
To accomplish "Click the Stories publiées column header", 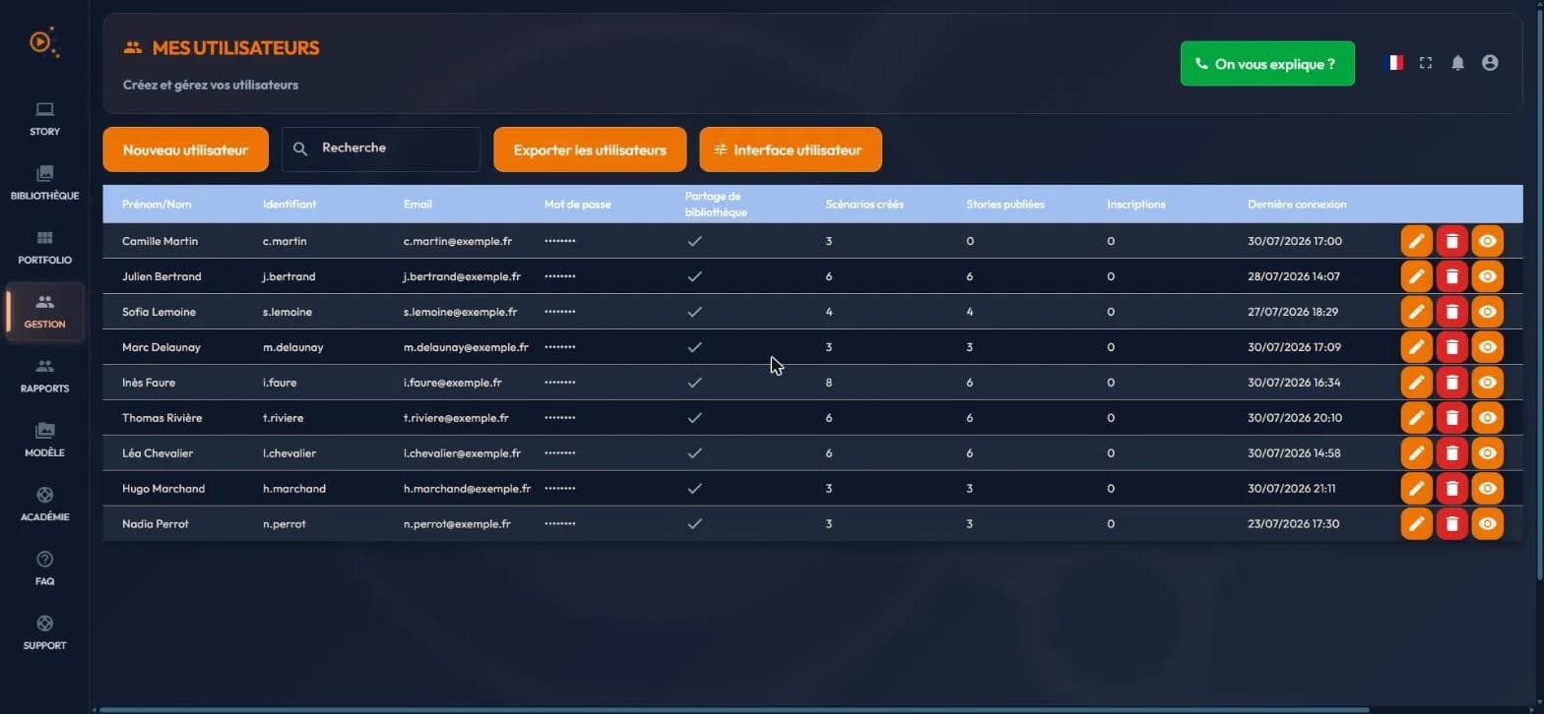I will (1005, 205).
